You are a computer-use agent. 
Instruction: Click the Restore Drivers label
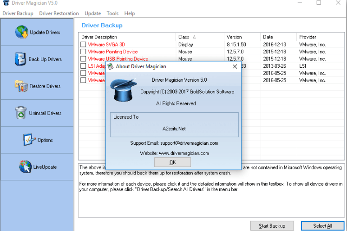point(45,86)
